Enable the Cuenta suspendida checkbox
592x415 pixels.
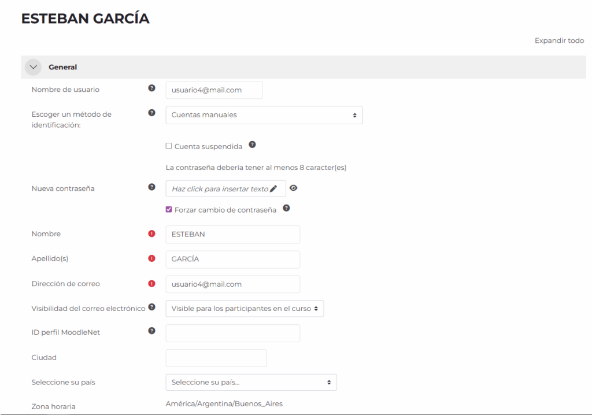(169, 146)
